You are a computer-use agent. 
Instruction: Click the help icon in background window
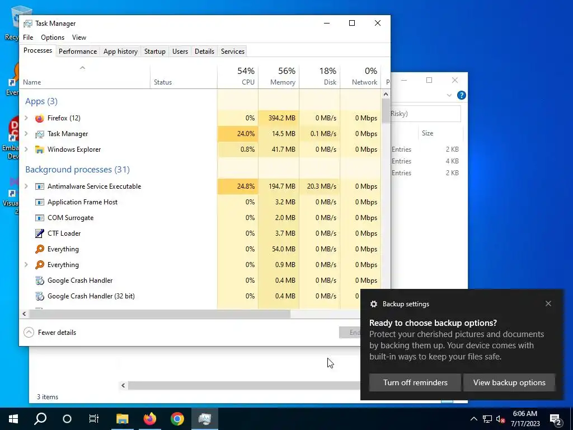click(x=462, y=95)
